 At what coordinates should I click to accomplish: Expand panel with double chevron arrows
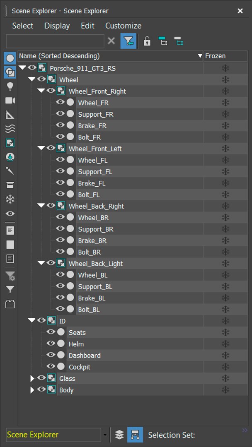coord(245,430)
